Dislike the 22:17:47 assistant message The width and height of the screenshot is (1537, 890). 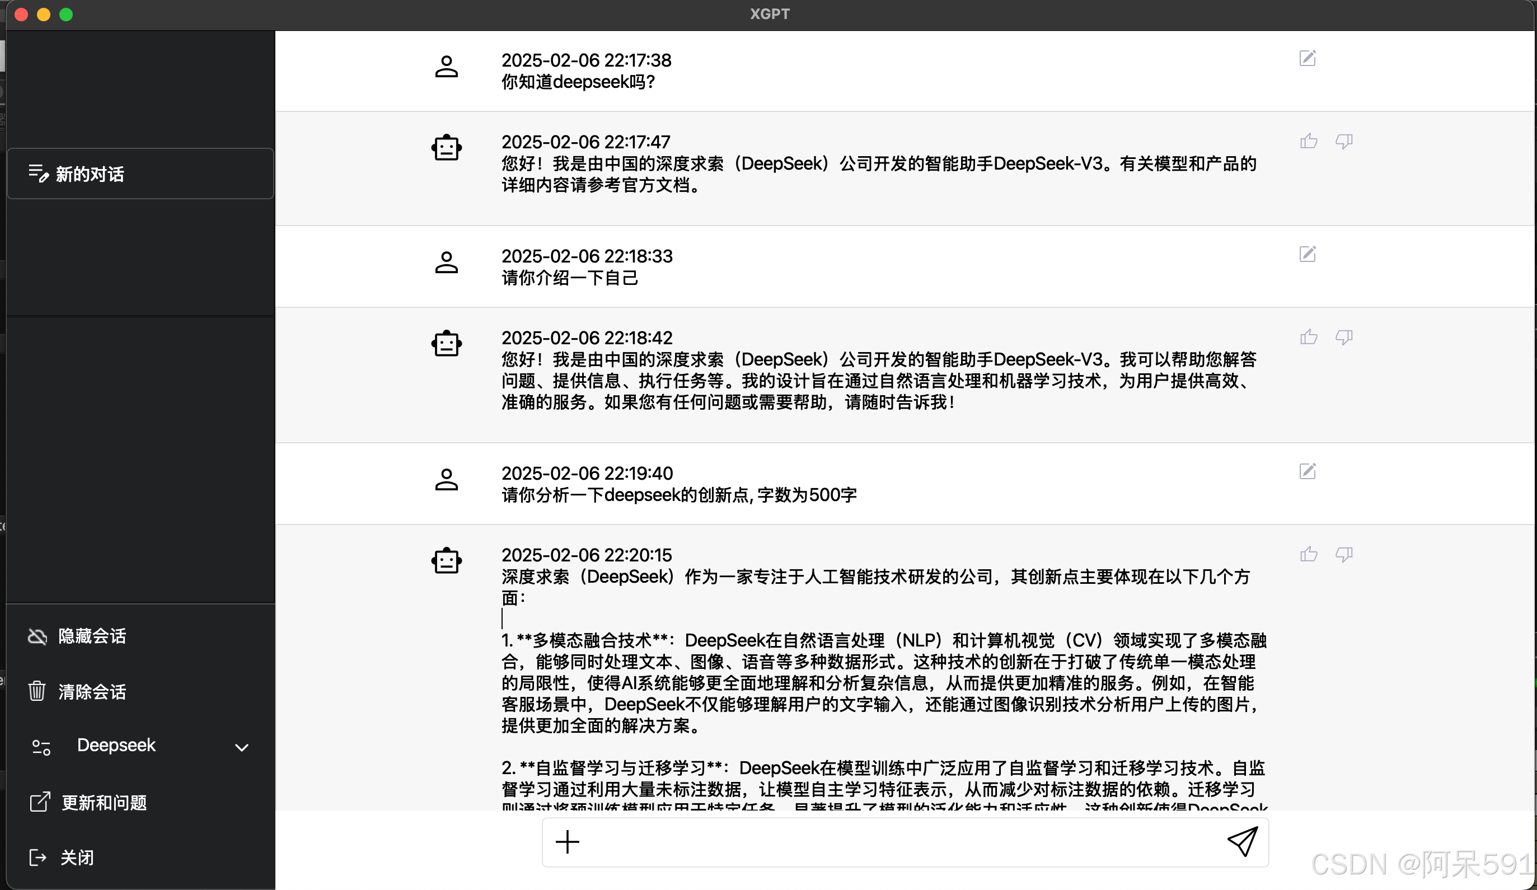(x=1345, y=141)
